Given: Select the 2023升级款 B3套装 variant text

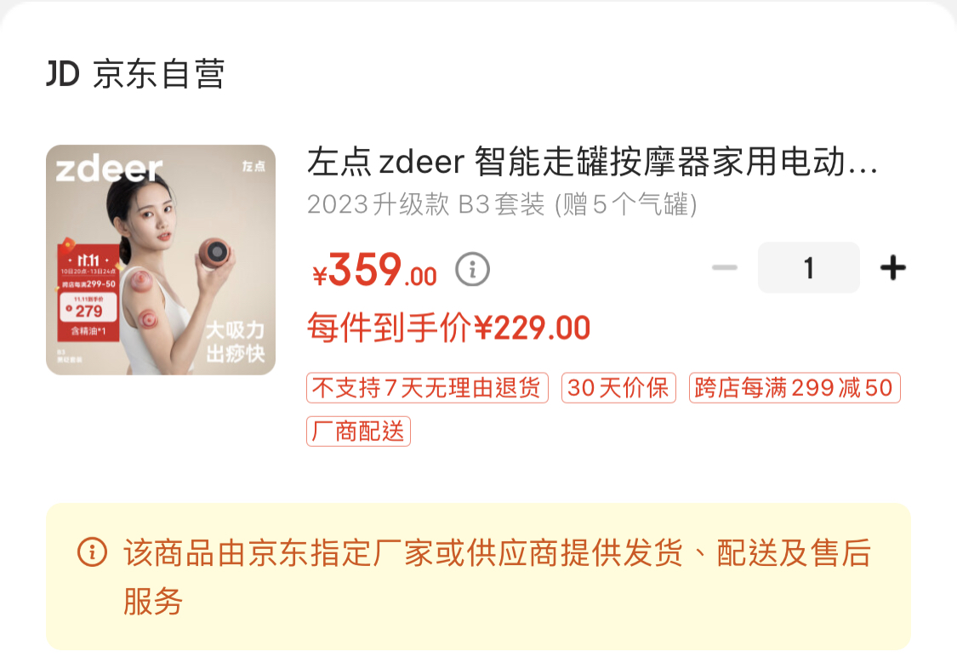Looking at the screenshot, I should (502, 204).
